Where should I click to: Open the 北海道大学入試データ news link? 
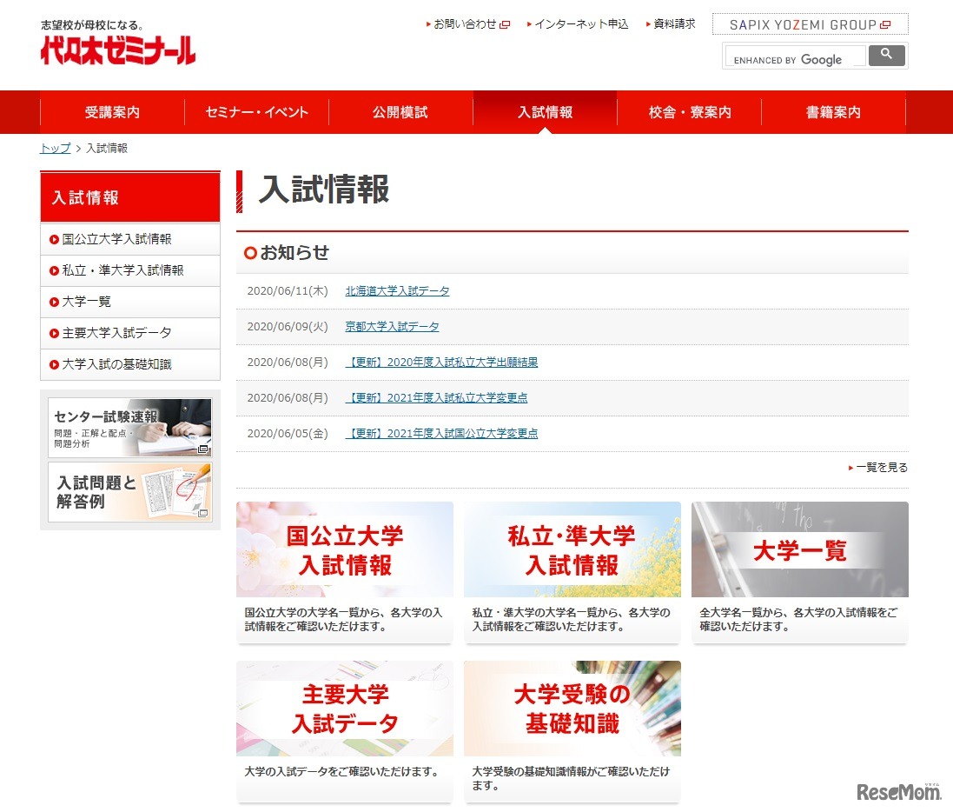397,291
